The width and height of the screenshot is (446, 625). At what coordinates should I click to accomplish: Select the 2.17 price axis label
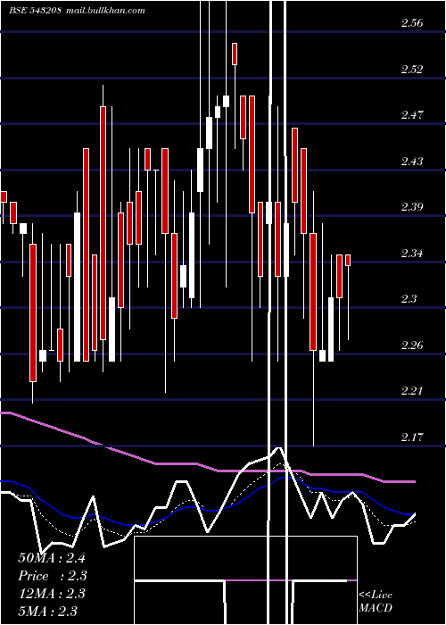(x=412, y=437)
